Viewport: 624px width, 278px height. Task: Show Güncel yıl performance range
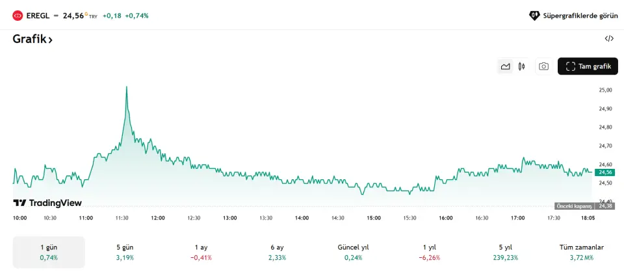(x=353, y=252)
